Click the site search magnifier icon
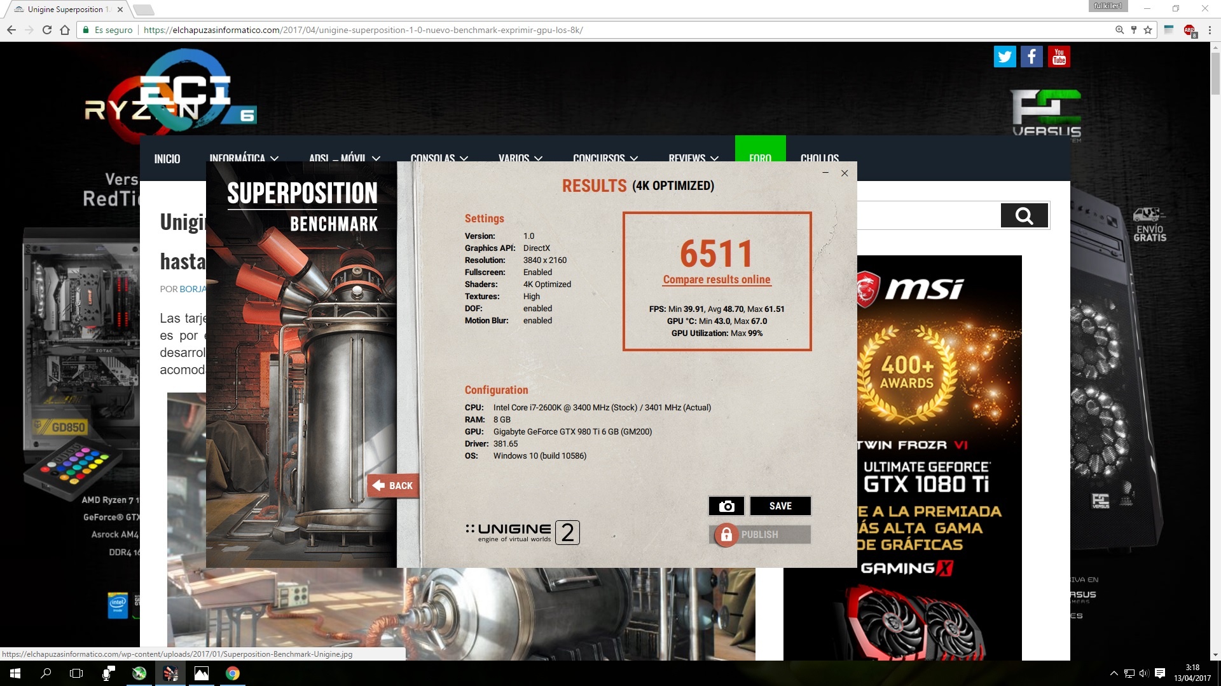Image resolution: width=1221 pixels, height=686 pixels. coord(1023,215)
